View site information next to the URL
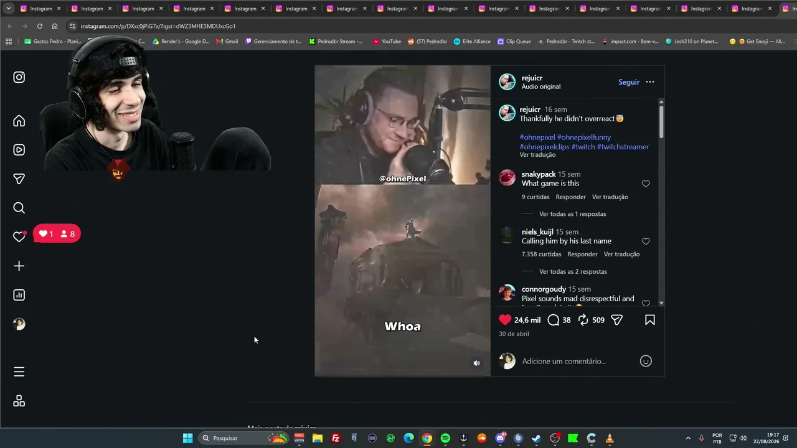 (72, 26)
